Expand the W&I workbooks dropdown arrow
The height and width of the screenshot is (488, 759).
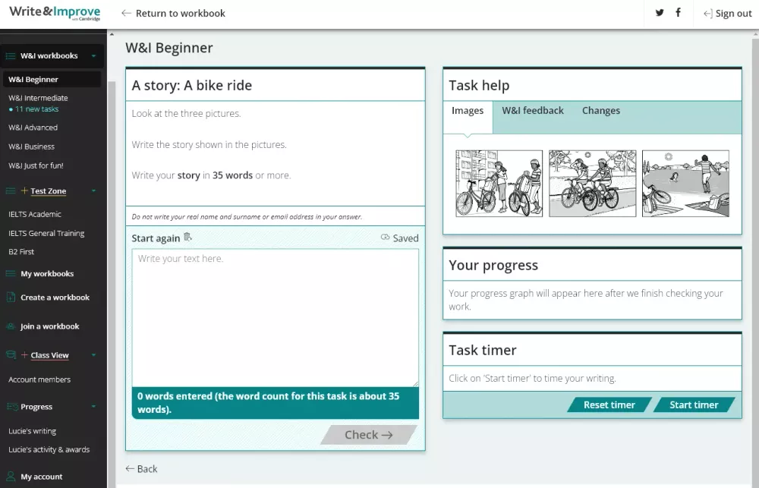pos(95,54)
